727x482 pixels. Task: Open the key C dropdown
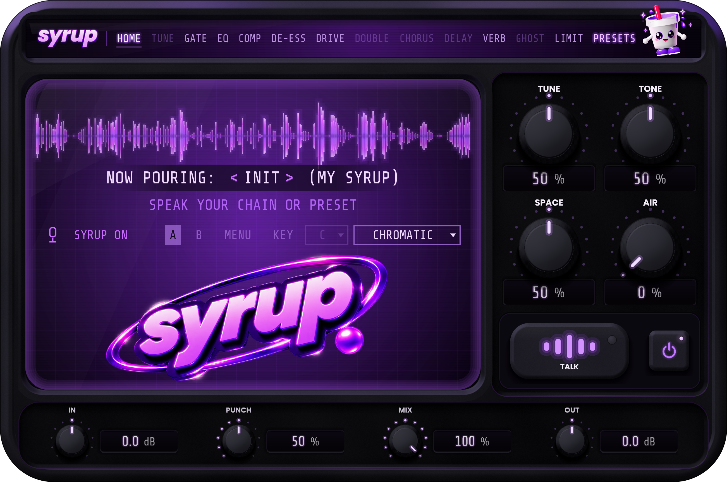tap(326, 235)
